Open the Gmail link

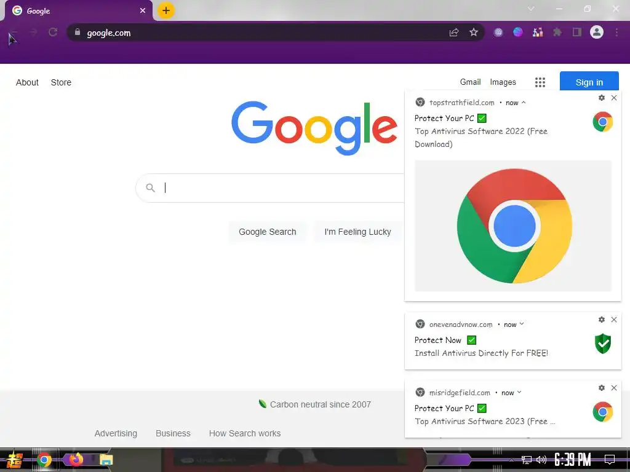point(470,82)
